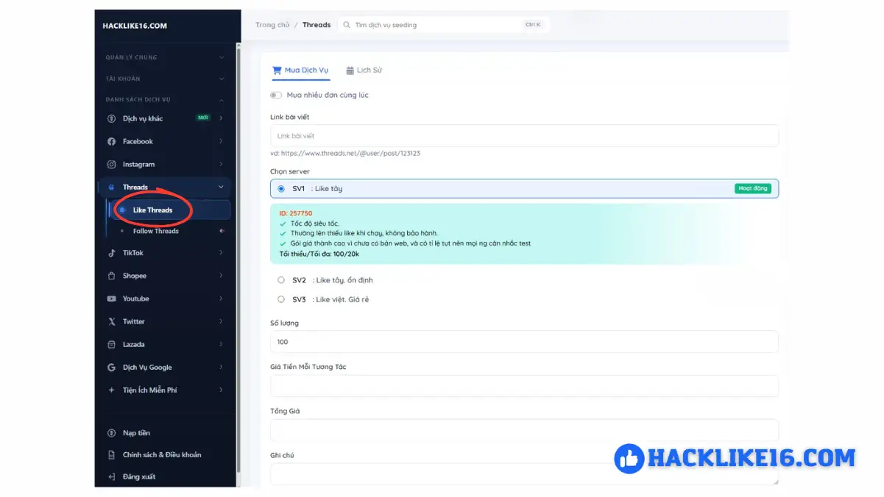Click the calendar icon on Lịch Sử

click(x=350, y=71)
